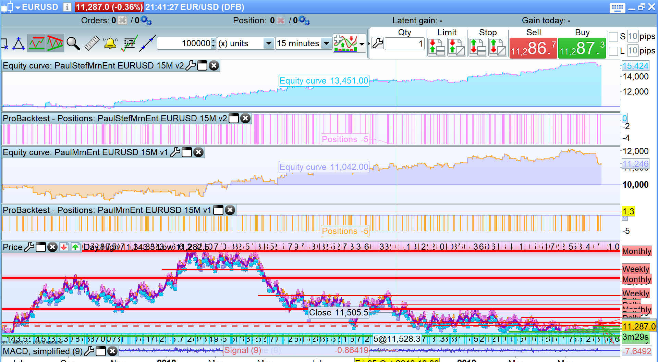The image size is (658, 362).
Task: Select the triangle drawing tool
Action: pyautogui.click(x=19, y=43)
